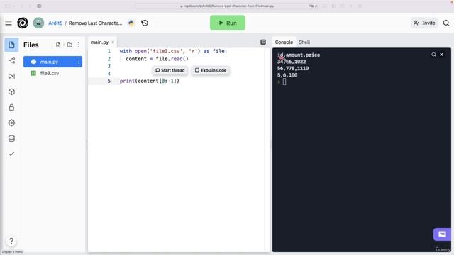
Task: Search the console output
Action: click(x=433, y=55)
